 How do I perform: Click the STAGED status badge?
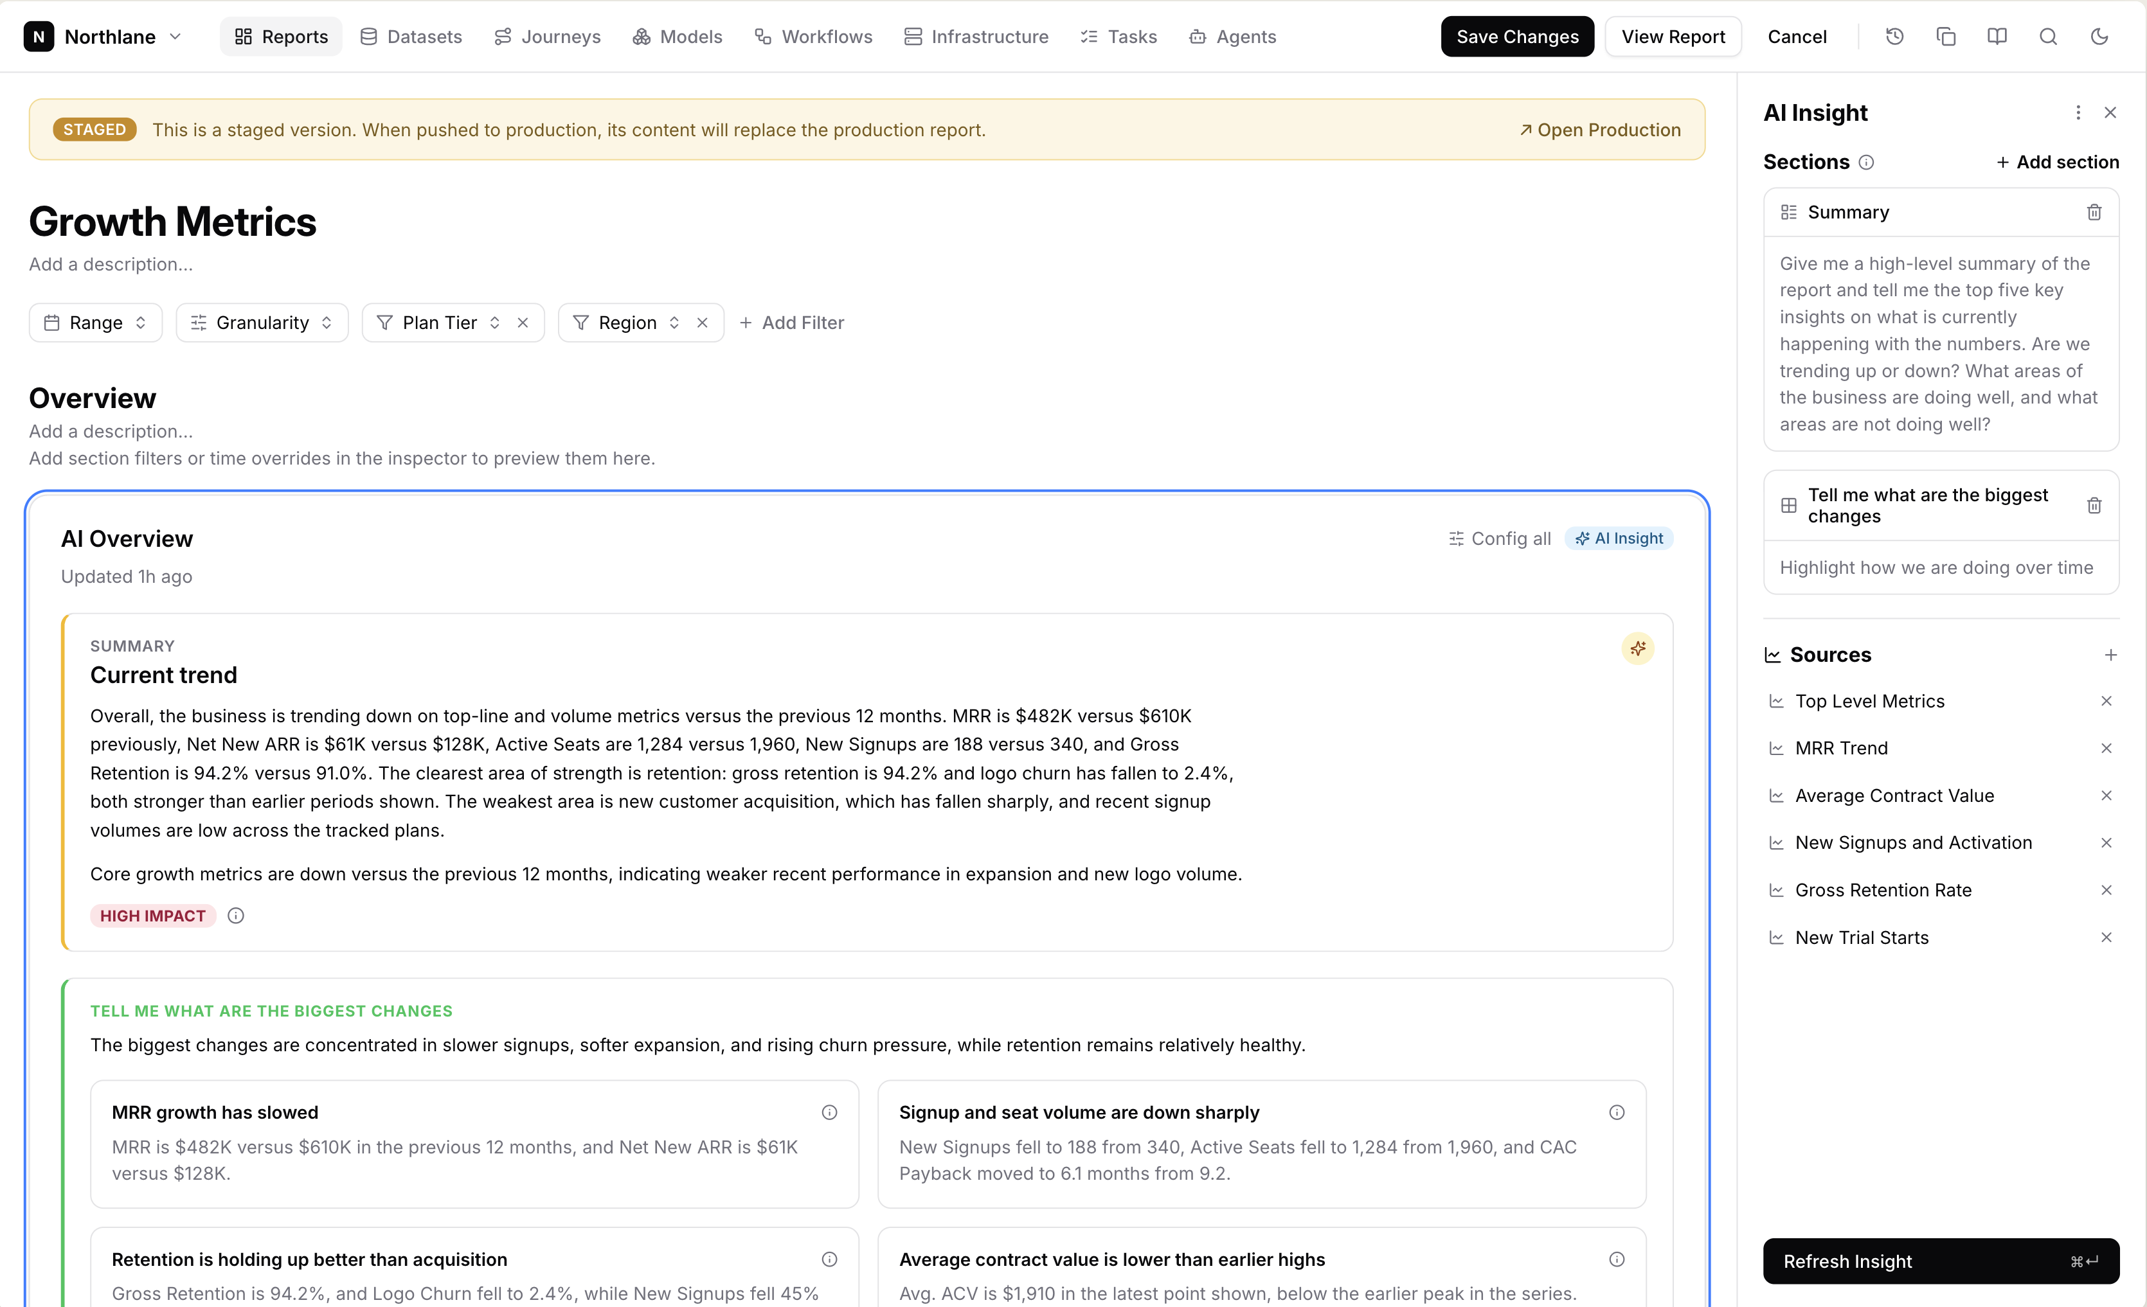click(x=94, y=130)
